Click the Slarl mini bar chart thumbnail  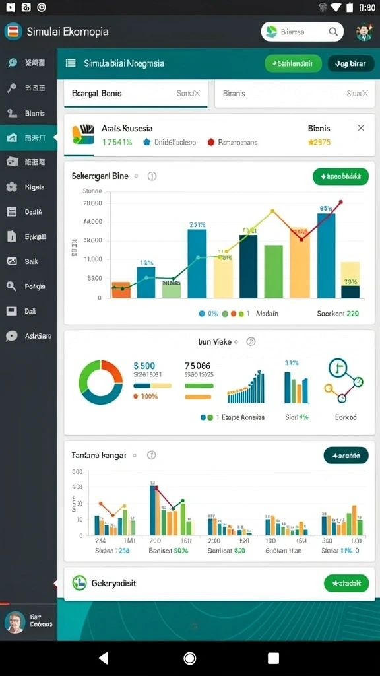[296, 387]
